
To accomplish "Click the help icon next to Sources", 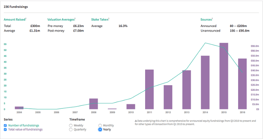I will (212, 19).
